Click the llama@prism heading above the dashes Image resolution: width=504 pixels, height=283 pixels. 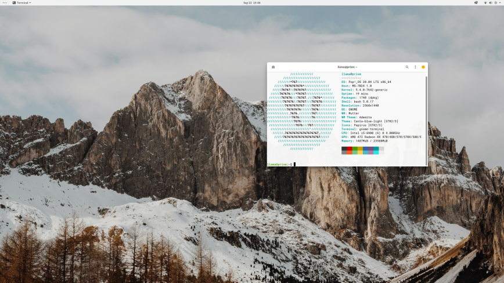(x=351, y=74)
